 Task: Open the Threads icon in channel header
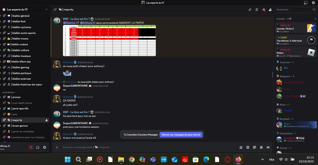(250, 10)
